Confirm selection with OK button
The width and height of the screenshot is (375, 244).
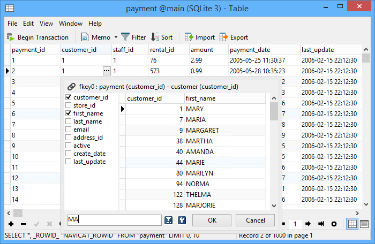point(212,220)
